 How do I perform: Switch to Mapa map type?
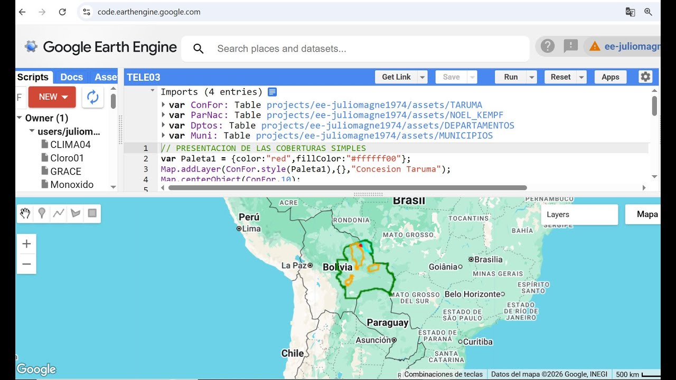644,214
